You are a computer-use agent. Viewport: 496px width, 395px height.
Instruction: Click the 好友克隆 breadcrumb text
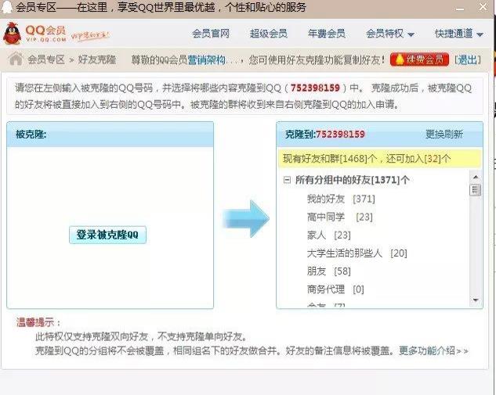pos(97,59)
